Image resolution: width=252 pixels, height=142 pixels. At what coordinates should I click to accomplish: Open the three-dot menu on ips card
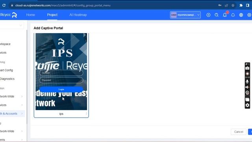(x=86, y=114)
